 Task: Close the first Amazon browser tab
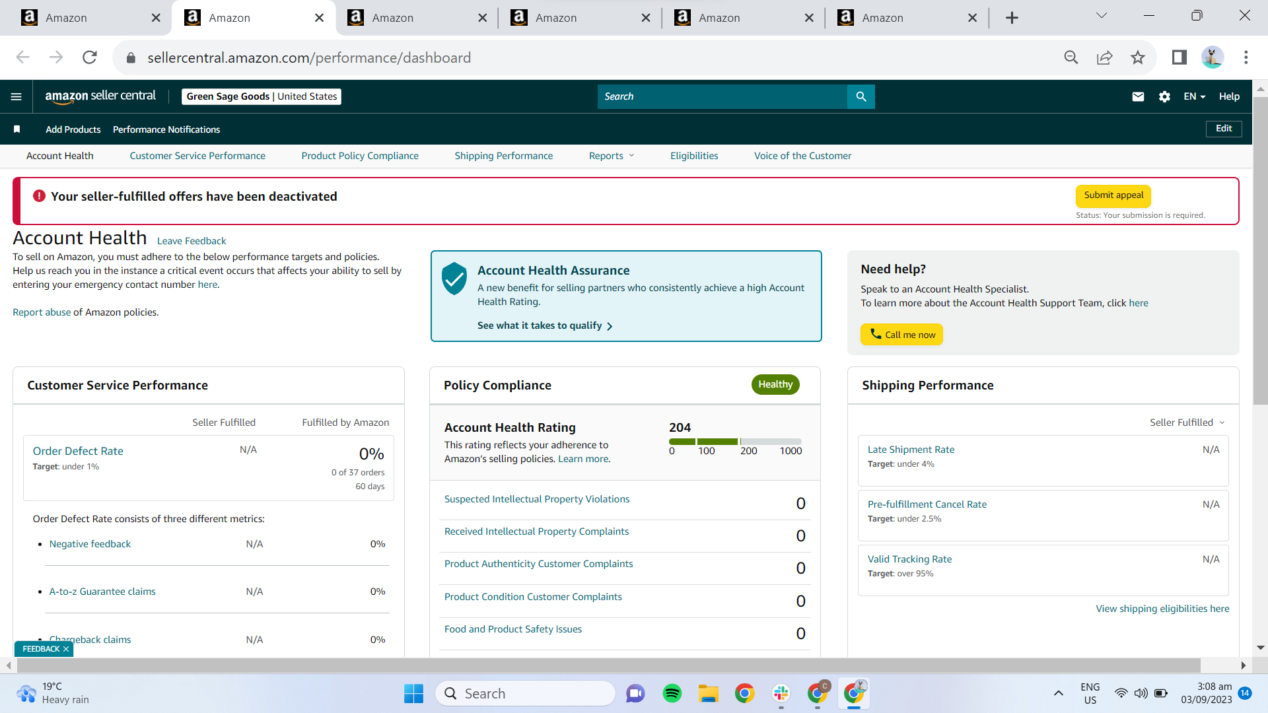click(156, 18)
